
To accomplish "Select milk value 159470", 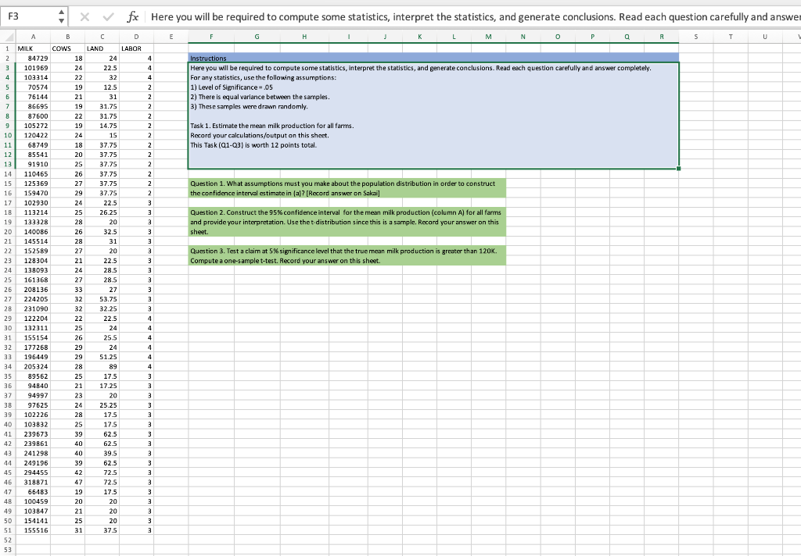I will click(x=33, y=194).
